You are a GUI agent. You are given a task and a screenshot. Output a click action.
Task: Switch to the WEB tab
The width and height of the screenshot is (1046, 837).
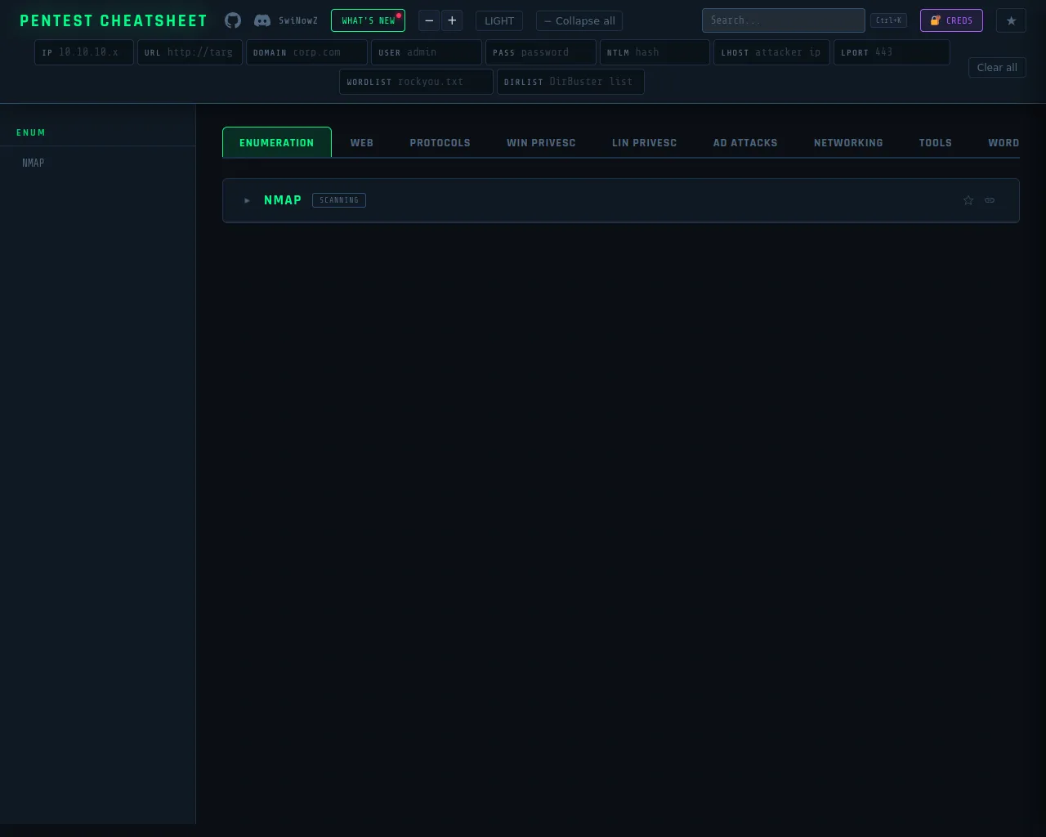361,142
